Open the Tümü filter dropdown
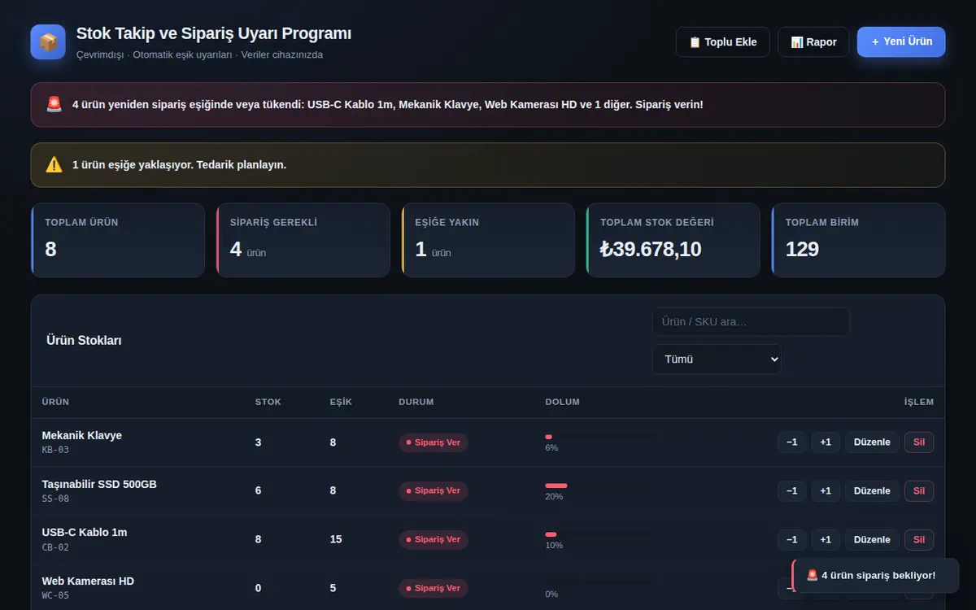This screenshot has height=610, width=976. (x=717, y=359)
